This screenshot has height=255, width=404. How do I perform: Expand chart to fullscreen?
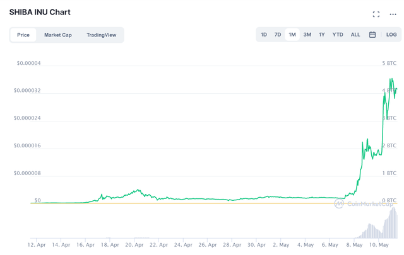click(376, 14)
